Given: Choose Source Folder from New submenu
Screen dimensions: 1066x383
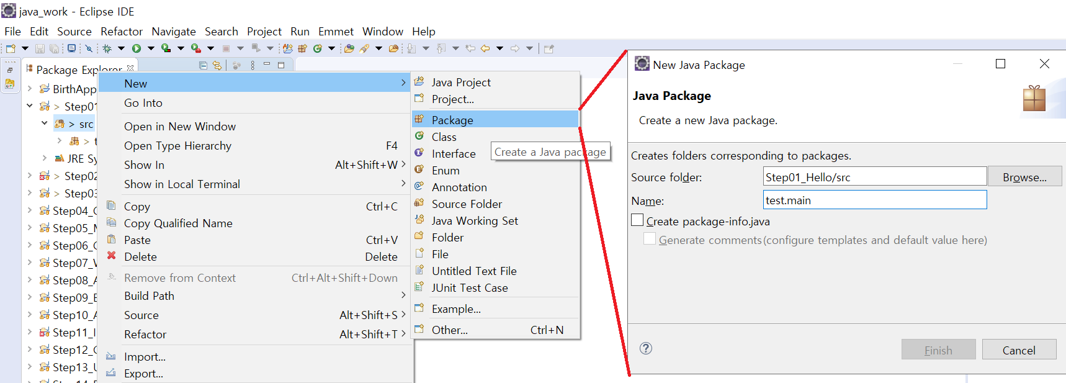Looking at the screenshot, I should 495,204.
